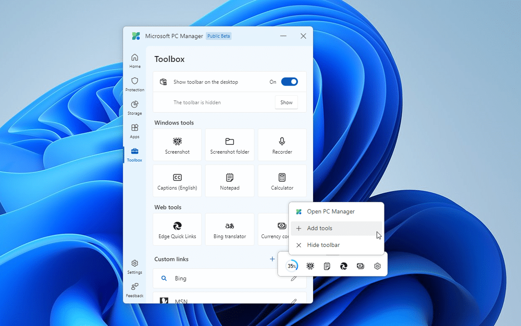Edit the Bing custom link

294,279
